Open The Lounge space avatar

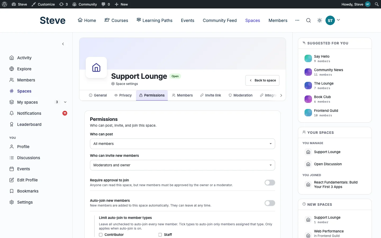(x=308, y=85)
